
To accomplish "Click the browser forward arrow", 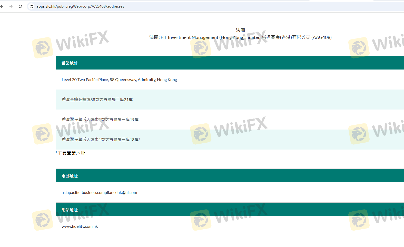I will tap(11, 6).
